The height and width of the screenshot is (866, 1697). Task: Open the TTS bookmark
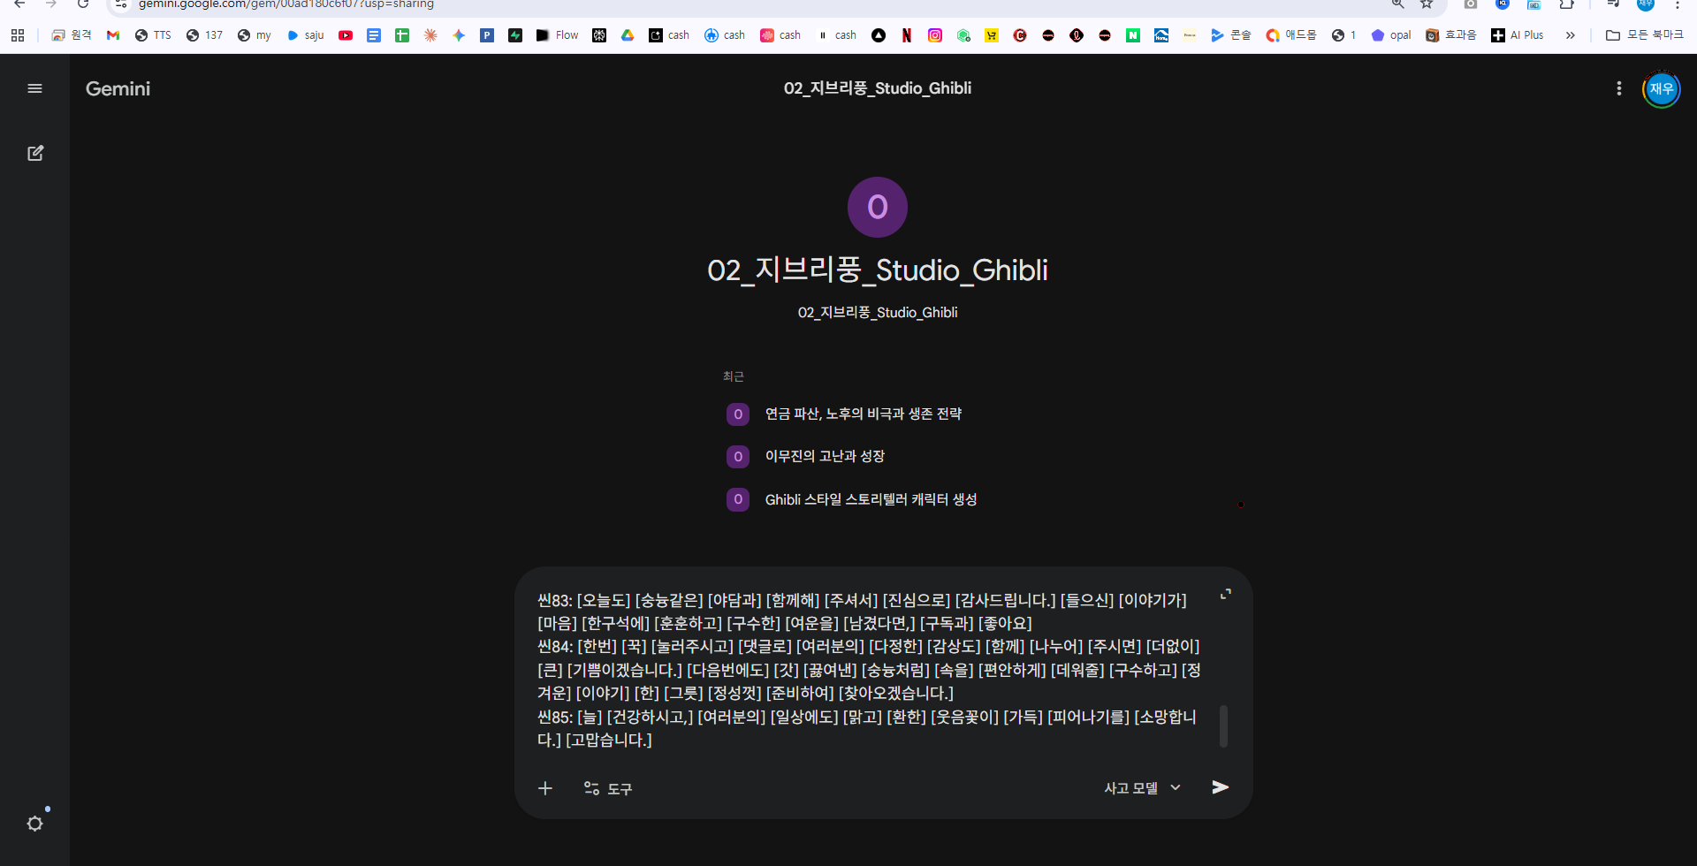(x=153, y=35)
